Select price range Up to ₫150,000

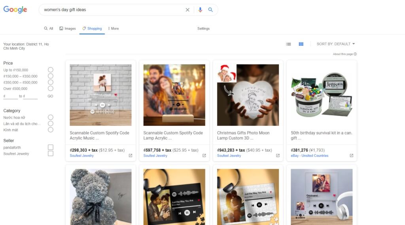pos(51,70)
